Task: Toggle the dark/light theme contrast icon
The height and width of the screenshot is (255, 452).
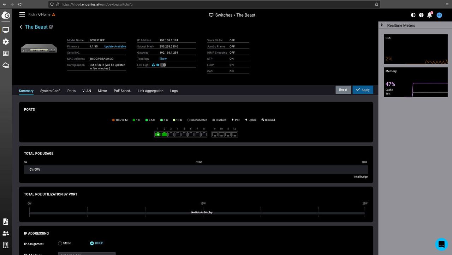Action: pos(413,15)
